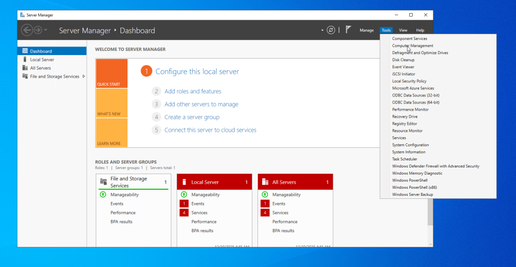Image resolution: width=516 pixels, height=267 pixels.
Task: Click the dashboard vertical scrollbar
Action: pos(430,212)
